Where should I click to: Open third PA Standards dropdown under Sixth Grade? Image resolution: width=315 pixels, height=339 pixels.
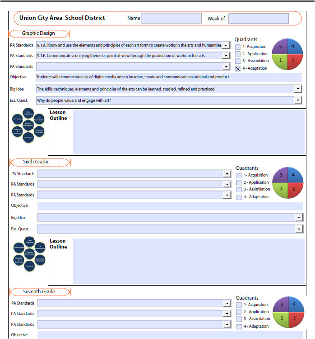pos(227,195)
